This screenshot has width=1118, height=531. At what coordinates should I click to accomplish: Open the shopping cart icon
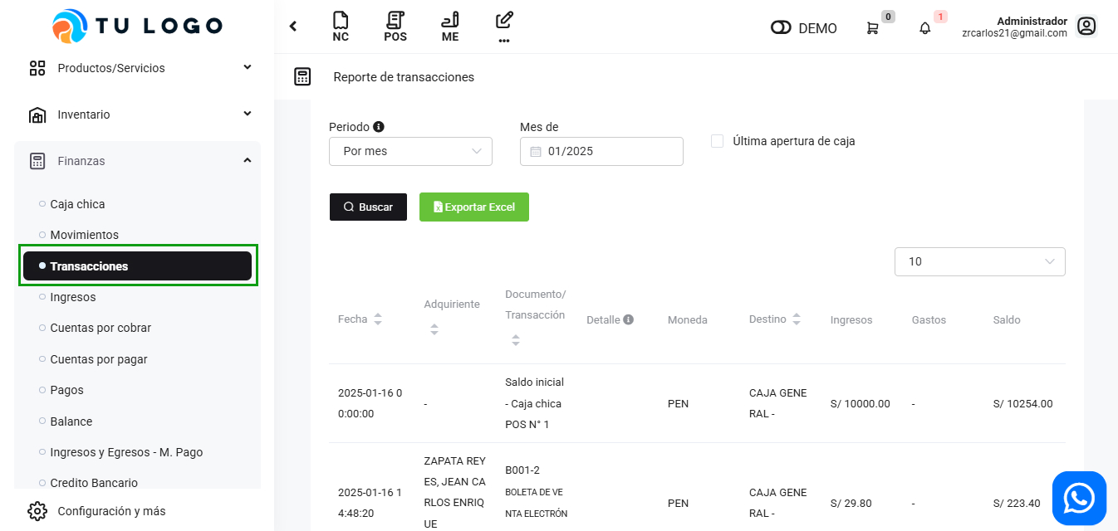pos(872,28)
